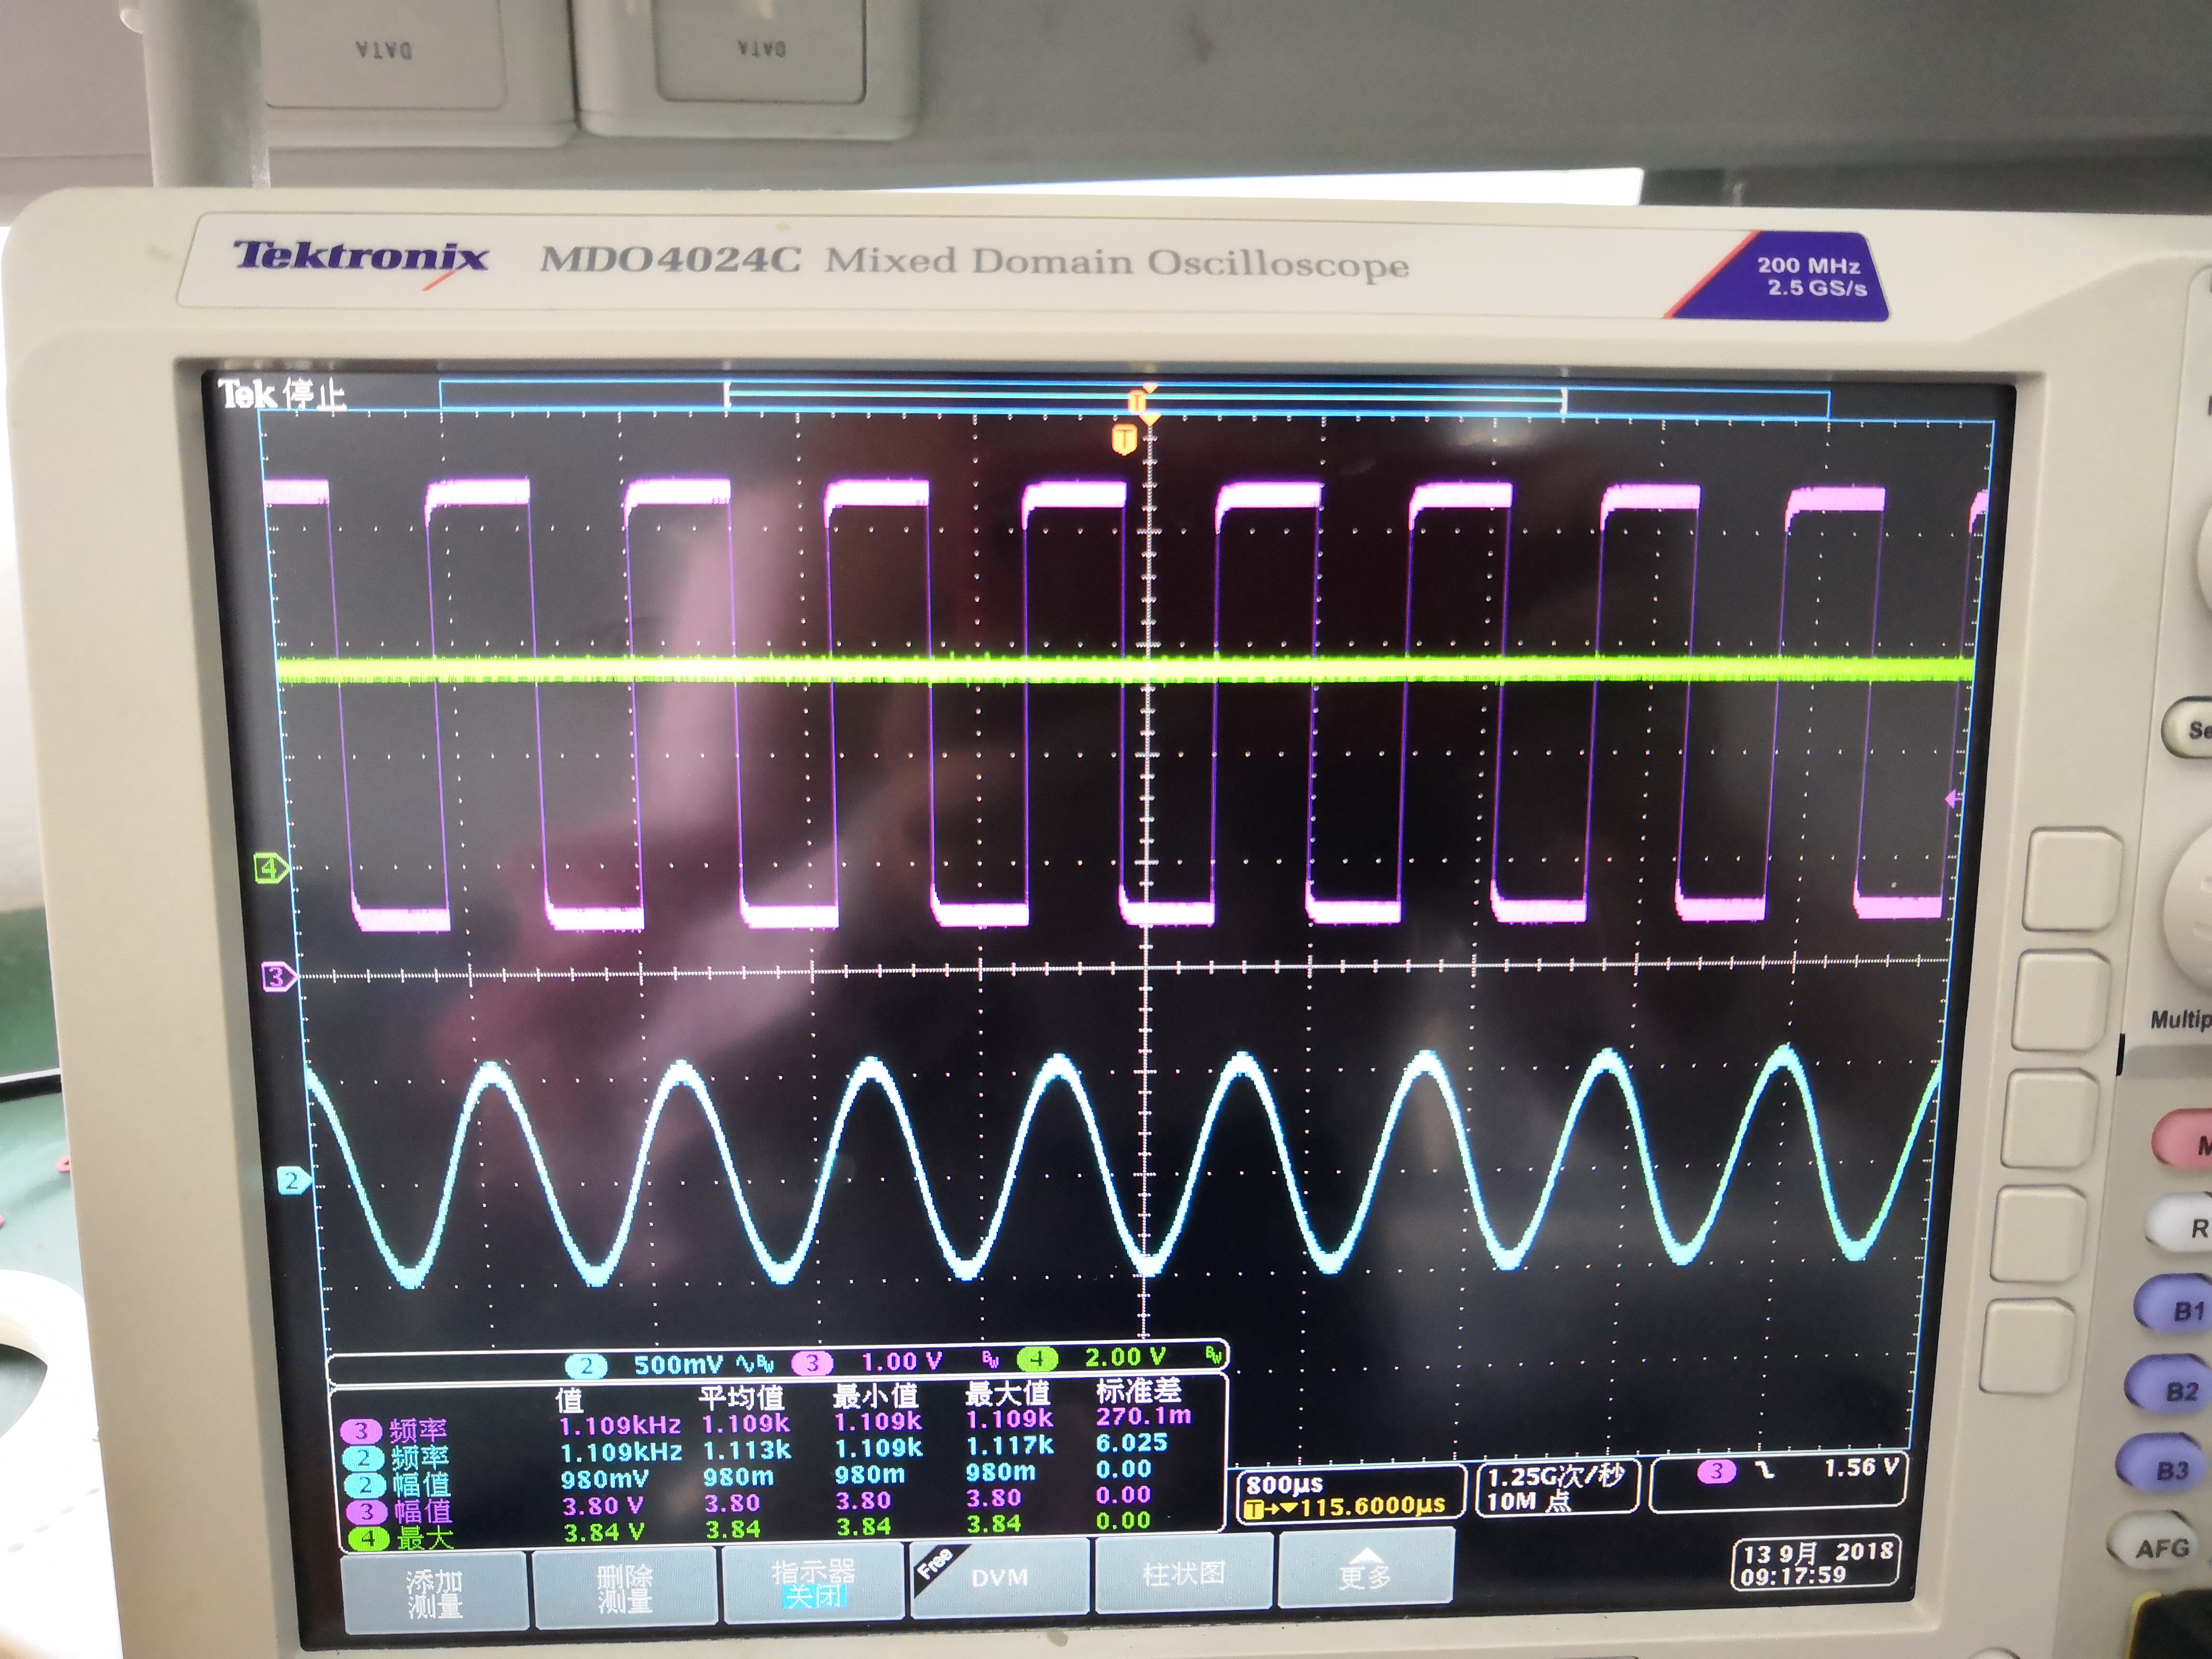The image size is (2212, 1659).
Task: Click the channel 3 badge next to 1.00 V
Action: [x=812, y=1362]
